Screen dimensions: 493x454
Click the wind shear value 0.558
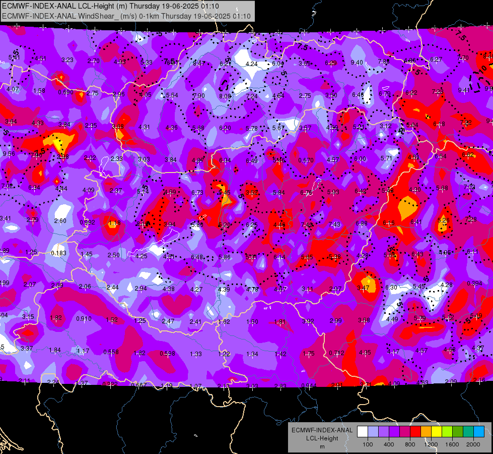[x=111, y=352]
